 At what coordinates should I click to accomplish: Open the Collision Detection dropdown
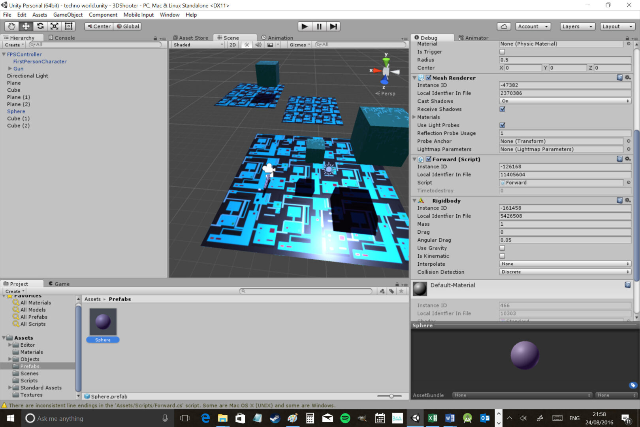(x=565, y=272)
